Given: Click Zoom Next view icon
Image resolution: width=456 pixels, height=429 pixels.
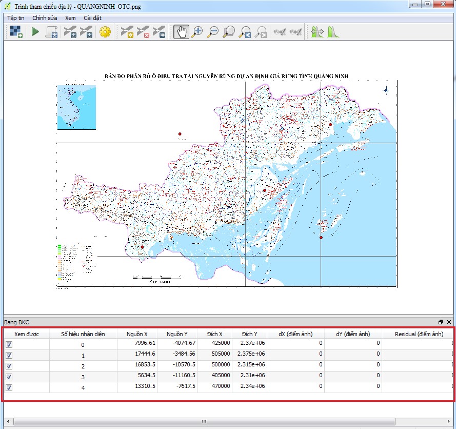Looking at the screenshot, I should click(x=261, y=32).
